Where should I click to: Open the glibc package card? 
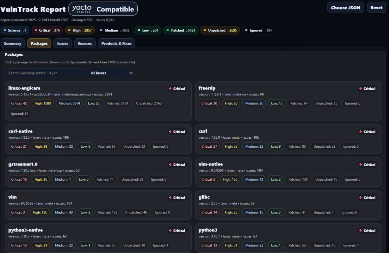tap(288, 205)
